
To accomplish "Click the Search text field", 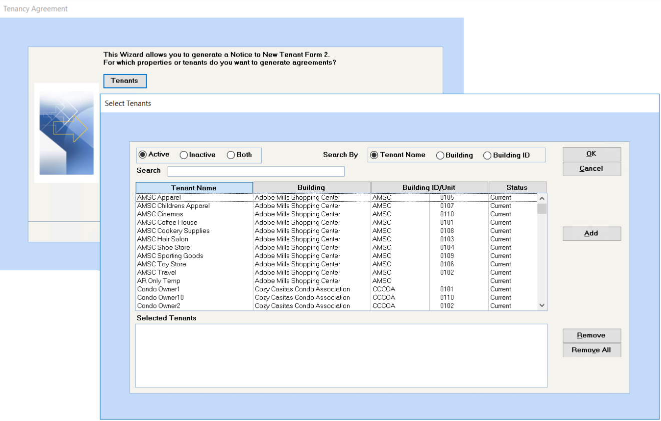I will (x=256, y=172).
